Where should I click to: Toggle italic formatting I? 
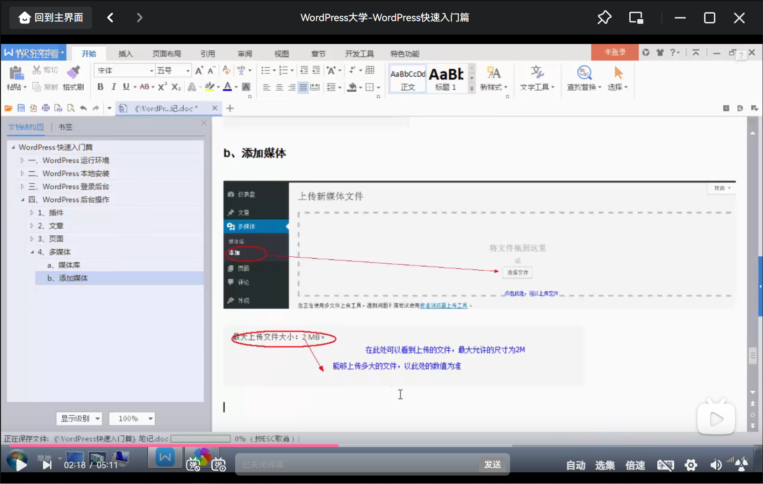113,87
